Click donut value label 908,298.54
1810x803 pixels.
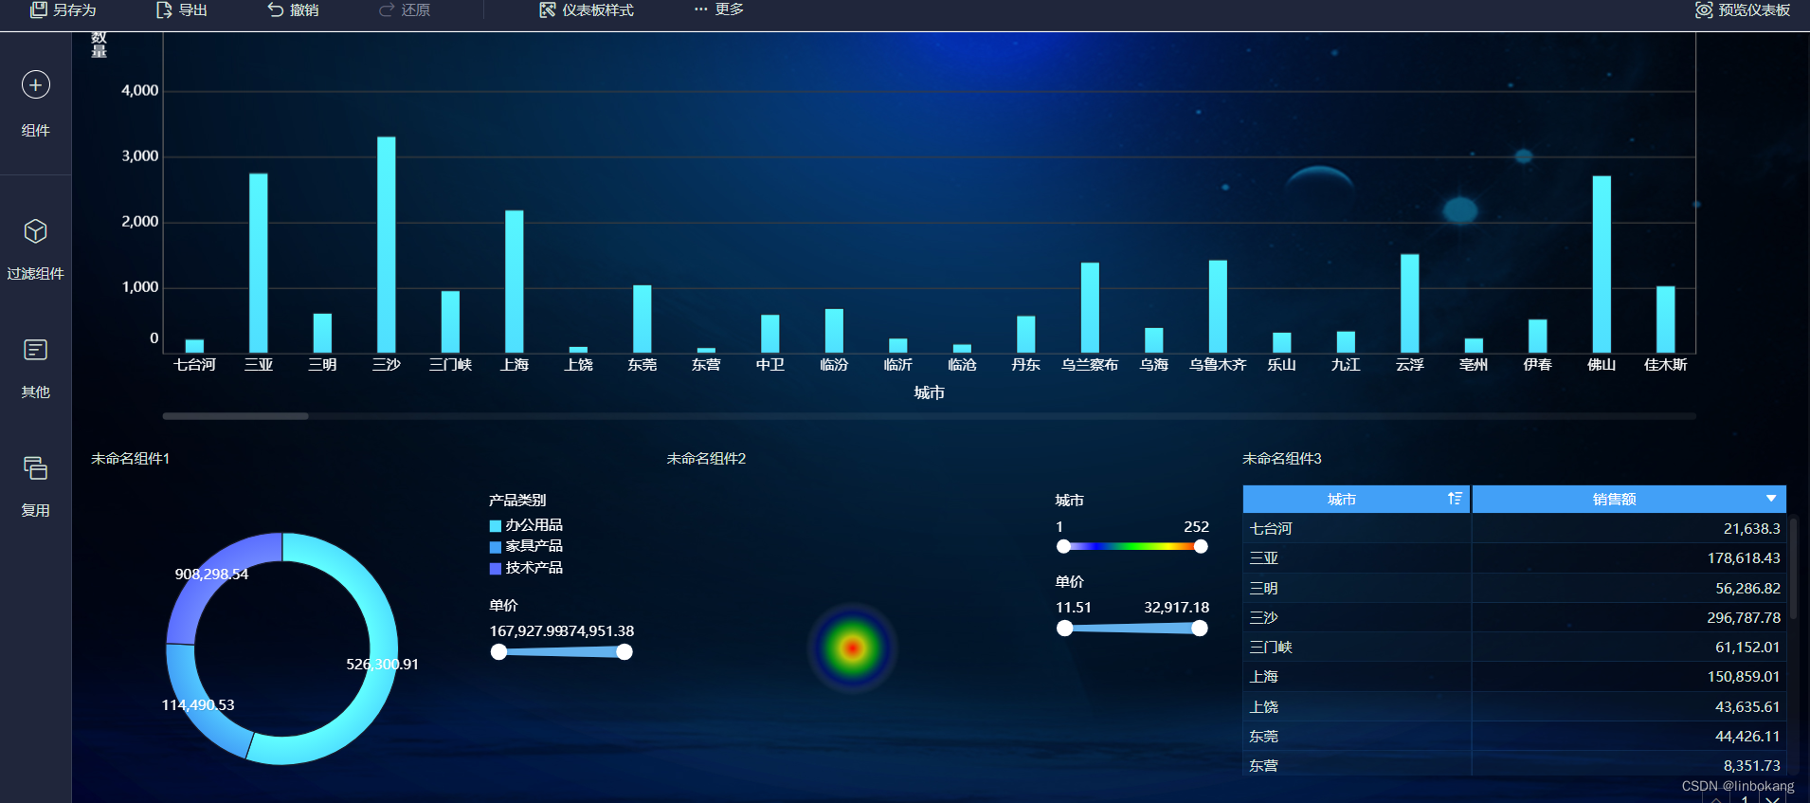[211, 575]
